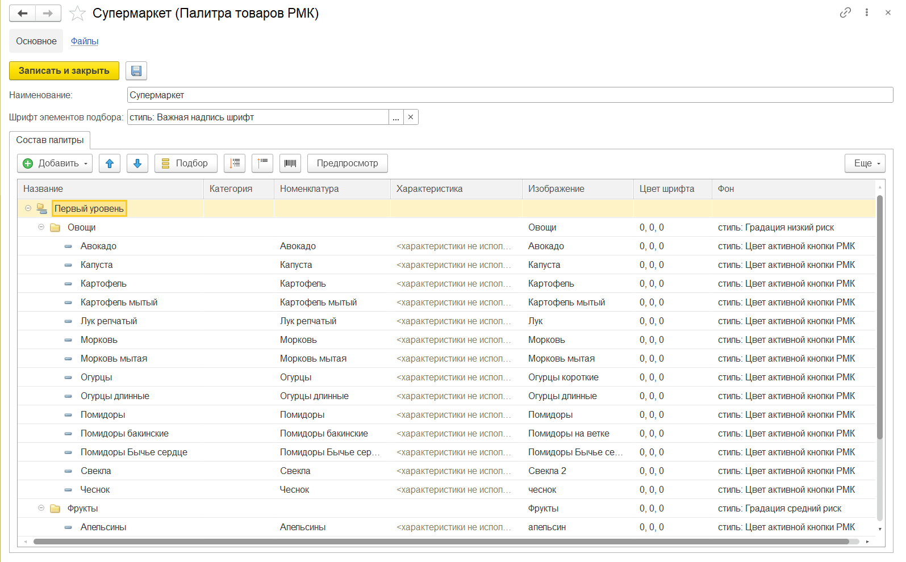
Task: Click the Предпросмотр button
Action: coord(347,163)
